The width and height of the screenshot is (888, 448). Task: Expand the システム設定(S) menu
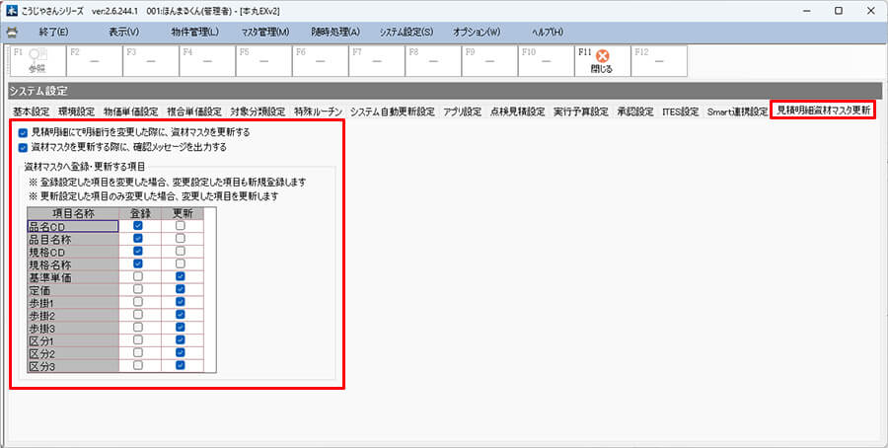(406, 32)
